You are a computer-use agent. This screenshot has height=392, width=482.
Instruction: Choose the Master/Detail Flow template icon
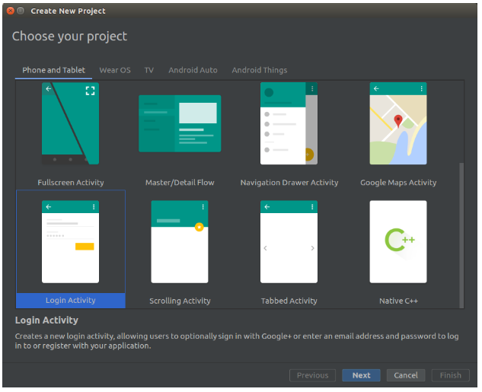(180, 123)
